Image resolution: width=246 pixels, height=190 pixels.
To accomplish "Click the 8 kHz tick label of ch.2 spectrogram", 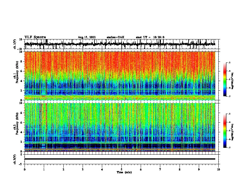I will (21, 113).
